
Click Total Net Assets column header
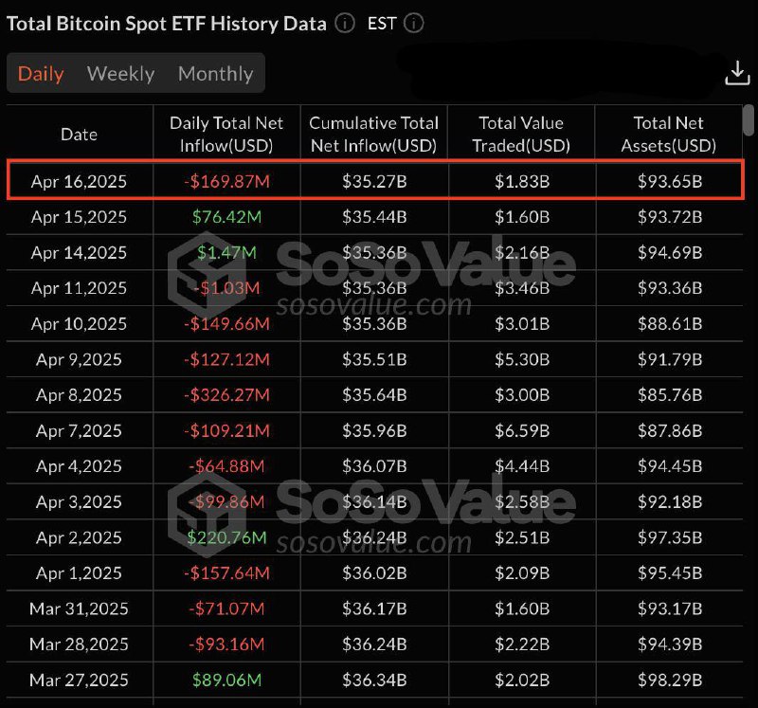coord(669,134)
